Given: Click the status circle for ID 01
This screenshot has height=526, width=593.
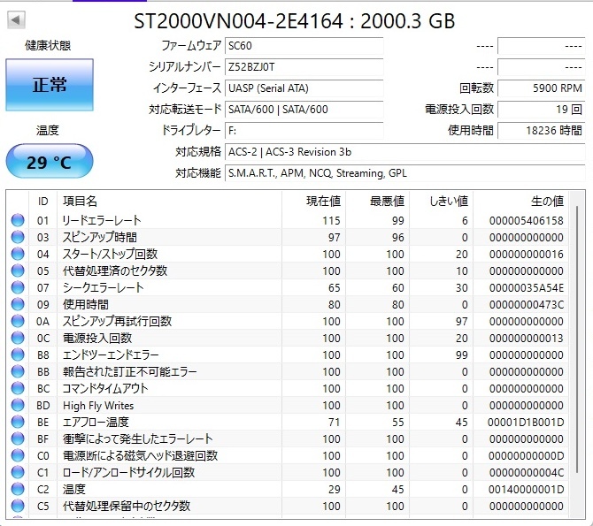Looking at the screenshot, I should click(18, 220).
